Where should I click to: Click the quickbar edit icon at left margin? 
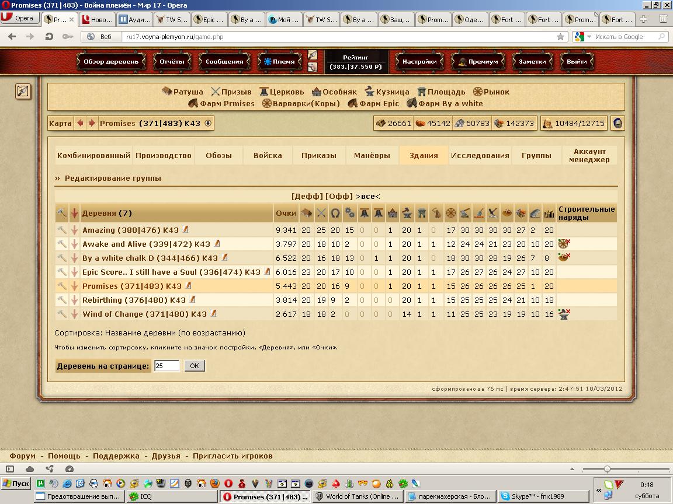(x=22, y=91)
